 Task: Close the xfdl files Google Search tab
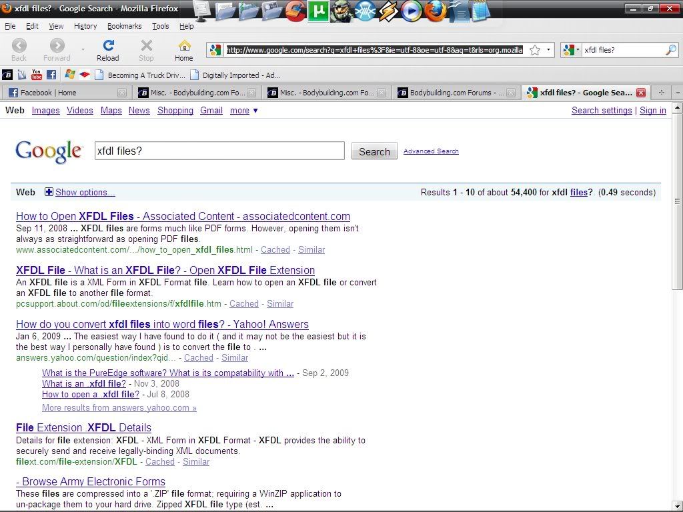pos(641,92)
